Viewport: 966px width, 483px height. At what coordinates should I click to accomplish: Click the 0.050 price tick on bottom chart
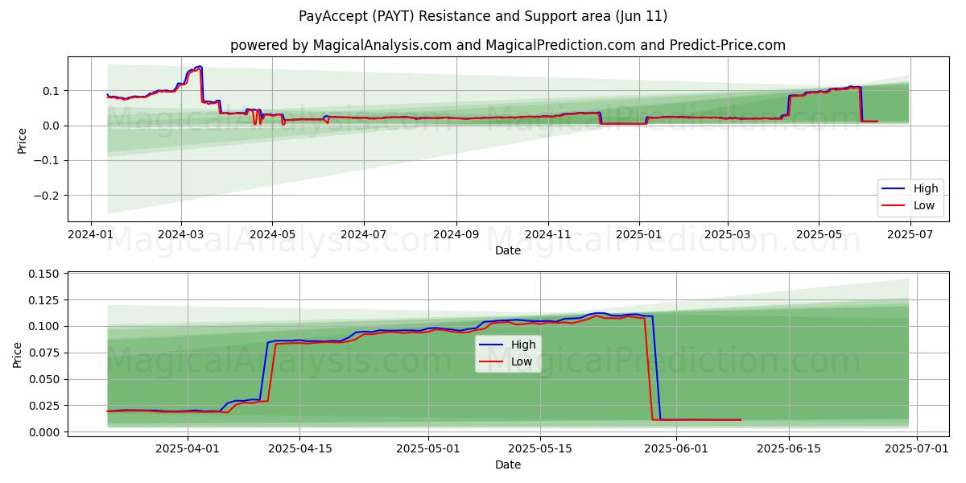click(x=46, y=379)
